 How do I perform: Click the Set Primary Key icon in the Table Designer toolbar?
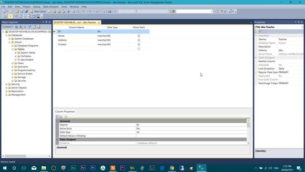(x=10, y=16)
